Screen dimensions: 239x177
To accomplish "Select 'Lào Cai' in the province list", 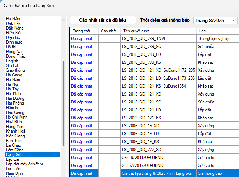I will pos(12,159).
